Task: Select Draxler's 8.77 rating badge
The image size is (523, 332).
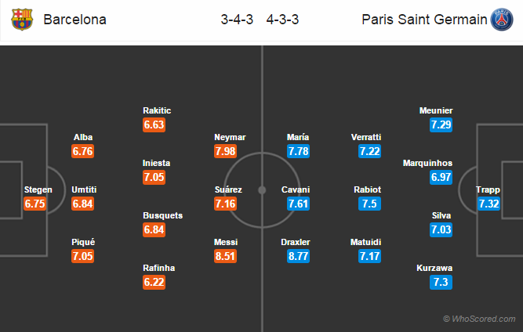Action: pos(298,256)
